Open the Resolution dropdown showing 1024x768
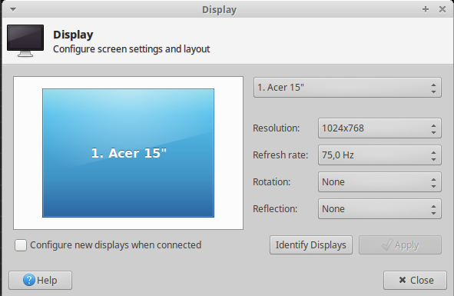 pyautogui.click(x=379, y=128)
